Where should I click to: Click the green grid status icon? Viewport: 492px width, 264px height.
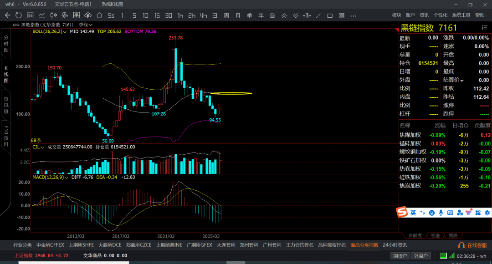click(443, 255)
